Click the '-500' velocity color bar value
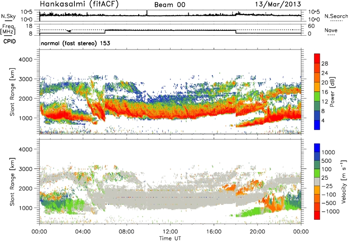Screen dimensions: 348x241 tap(329, 203)
